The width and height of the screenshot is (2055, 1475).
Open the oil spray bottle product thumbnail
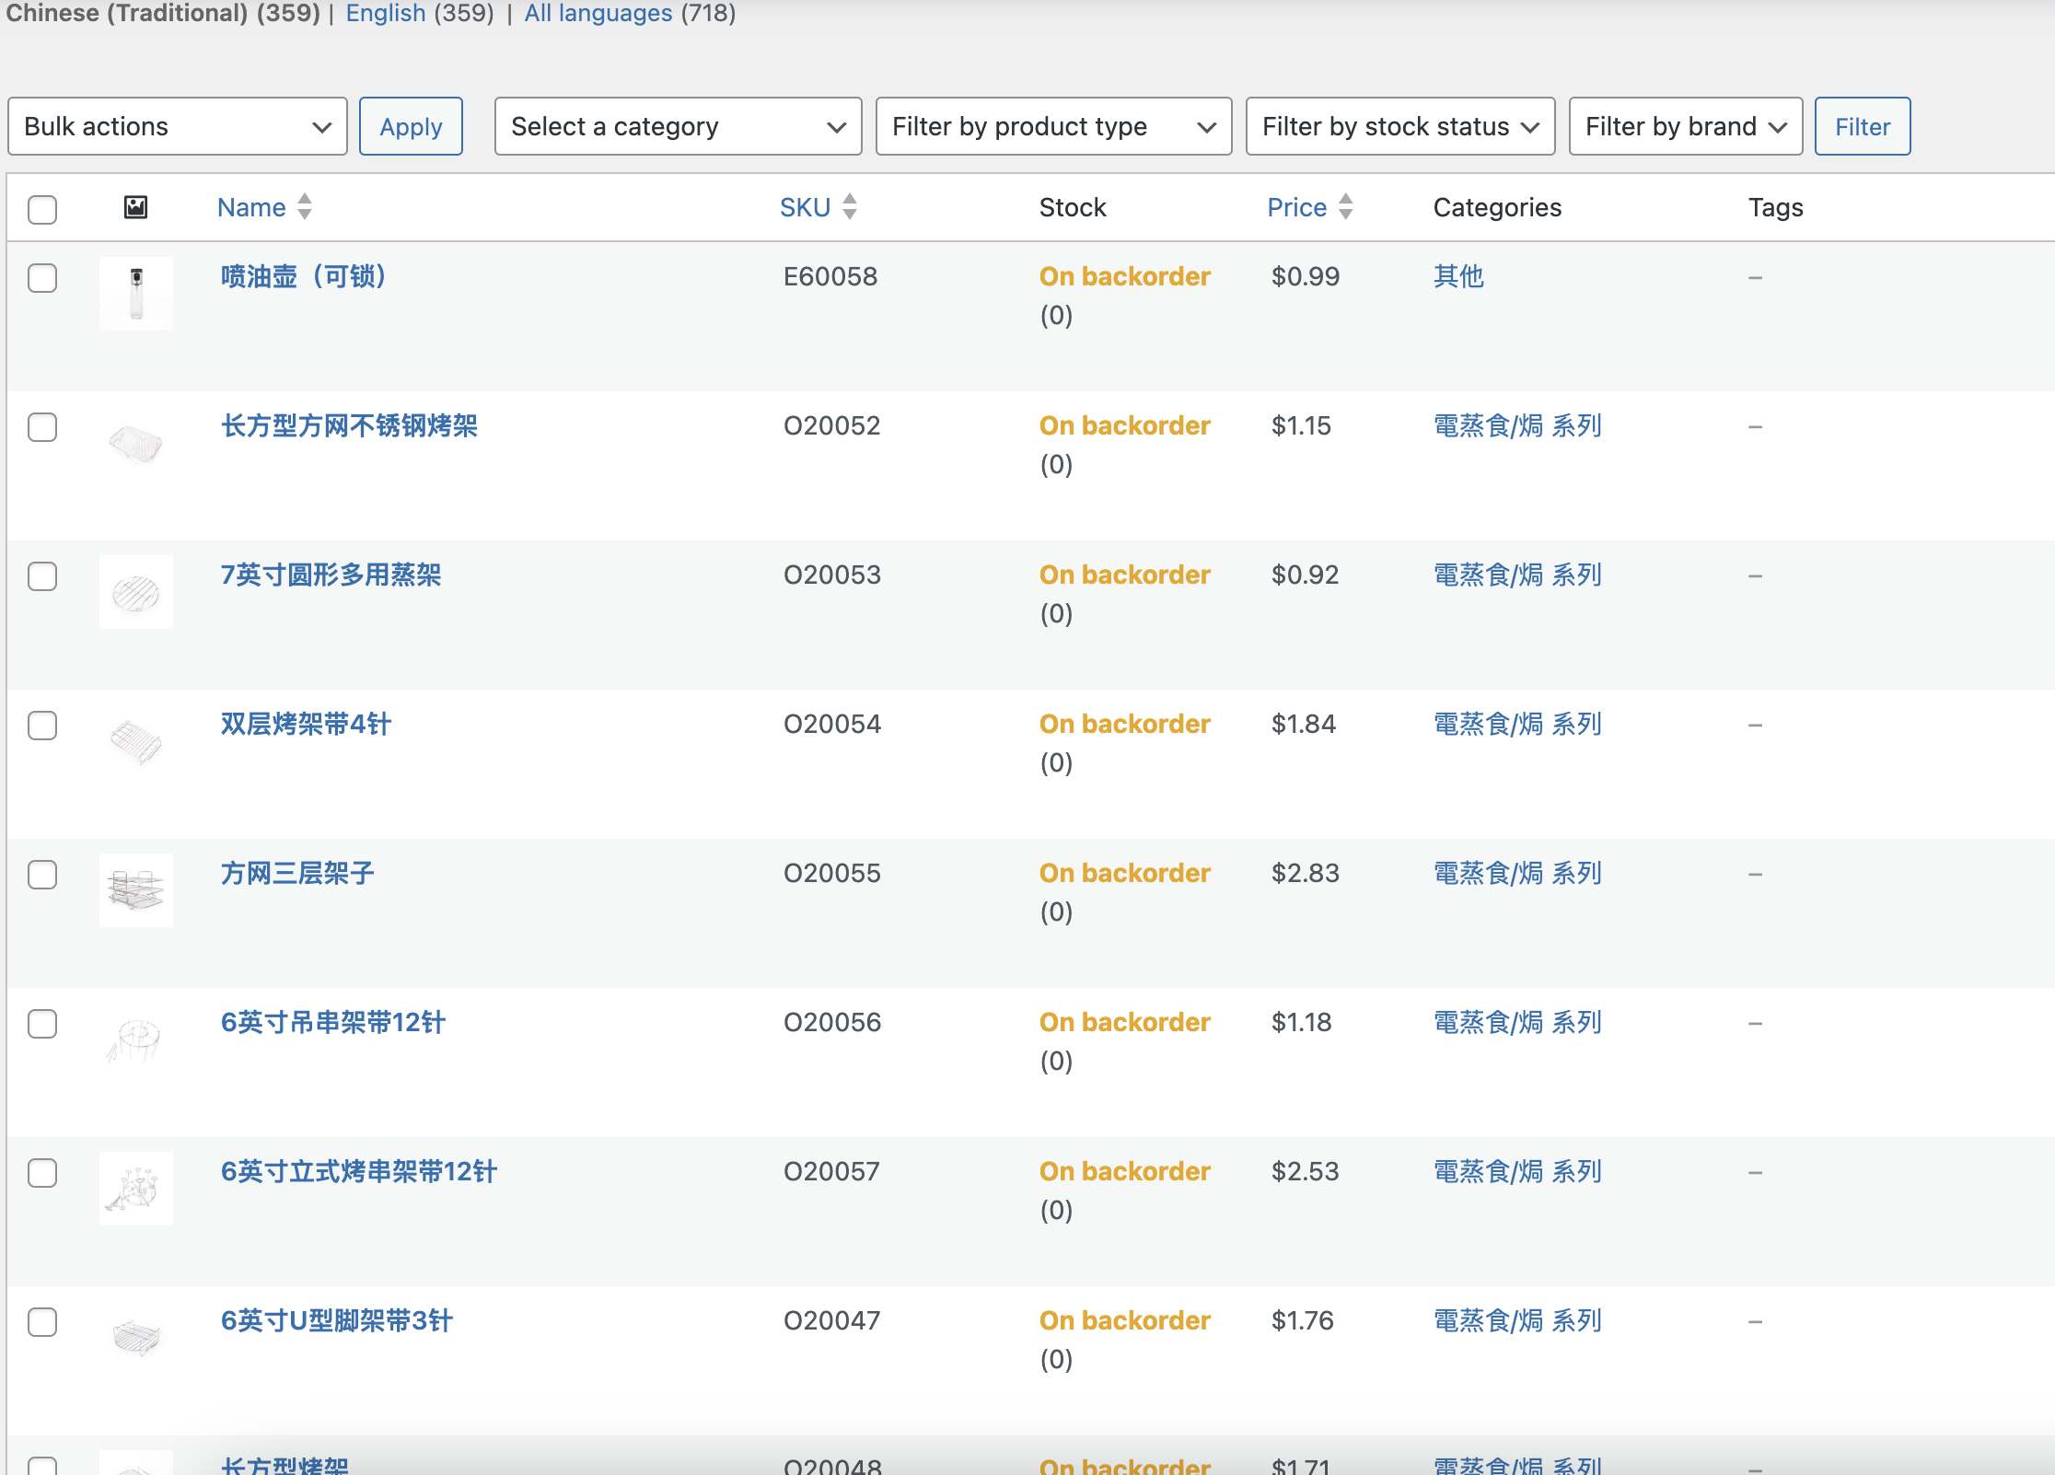pos(136,294)
